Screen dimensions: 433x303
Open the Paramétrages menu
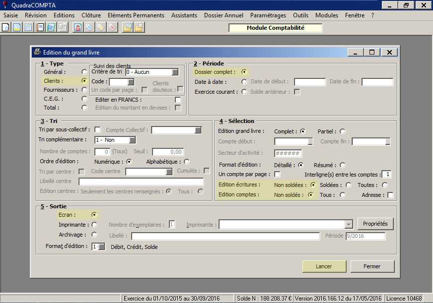[268, 15]
